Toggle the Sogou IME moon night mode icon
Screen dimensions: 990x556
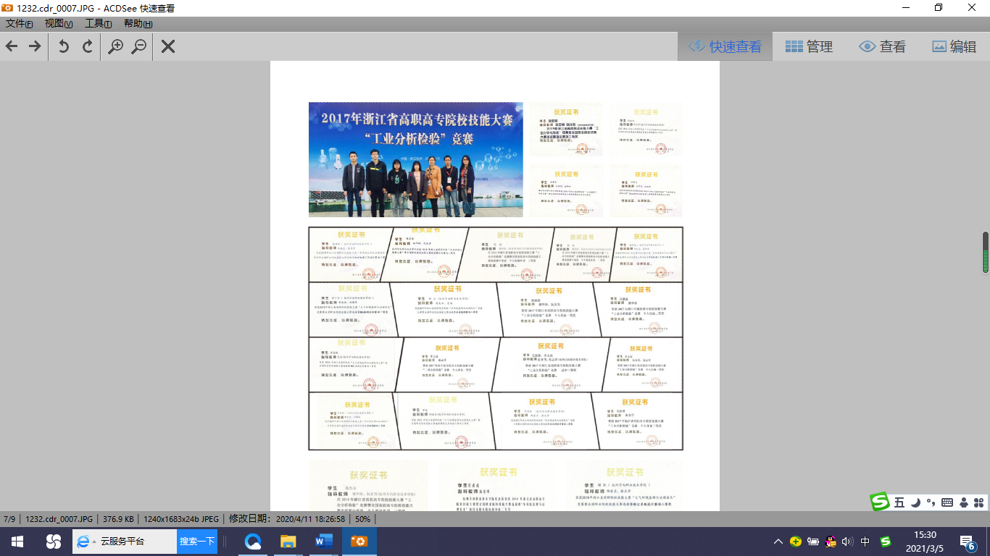[x=915, y=502]
